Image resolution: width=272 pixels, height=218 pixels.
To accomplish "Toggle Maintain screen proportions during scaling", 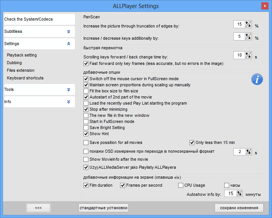I will (86, 85).
